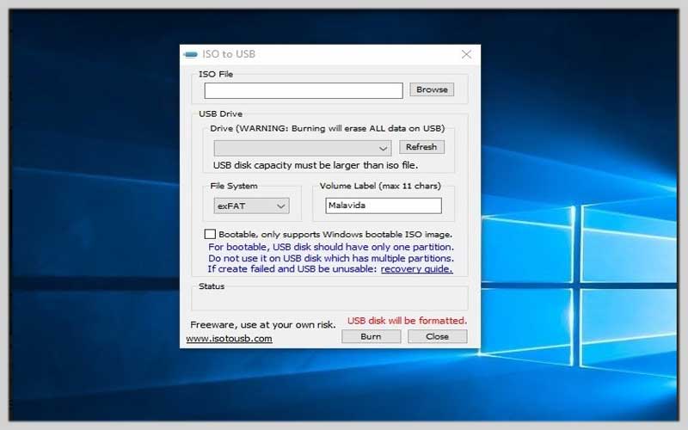
Task: Visit the www.isotousb.com link
Action: point(229,339)
